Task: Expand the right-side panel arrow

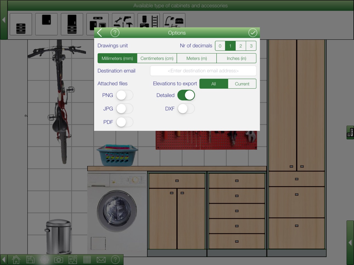Action: [350, 243]
